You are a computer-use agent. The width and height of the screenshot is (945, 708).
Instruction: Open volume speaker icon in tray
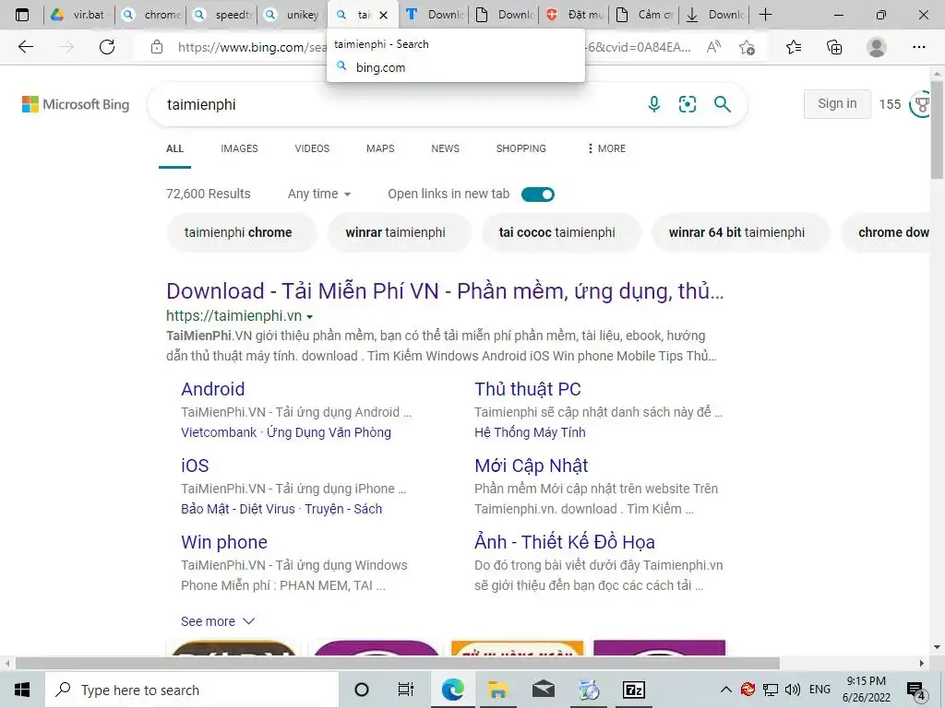(793, 690)
